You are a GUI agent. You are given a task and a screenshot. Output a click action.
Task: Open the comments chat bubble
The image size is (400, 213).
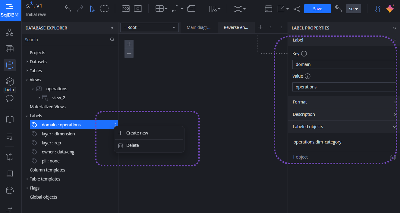[10, 98]
